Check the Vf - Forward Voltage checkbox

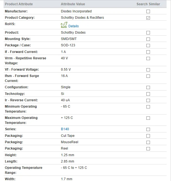click(148, 70)
